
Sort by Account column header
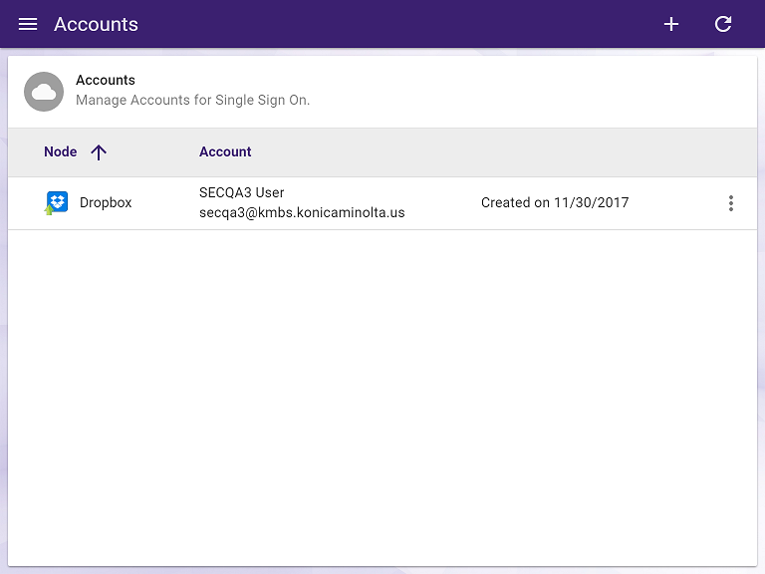[225, 151]
